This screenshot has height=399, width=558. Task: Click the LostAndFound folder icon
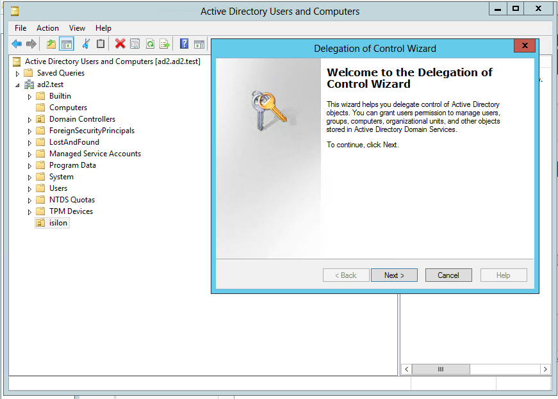pyautogui.click(x=40, y=142)
